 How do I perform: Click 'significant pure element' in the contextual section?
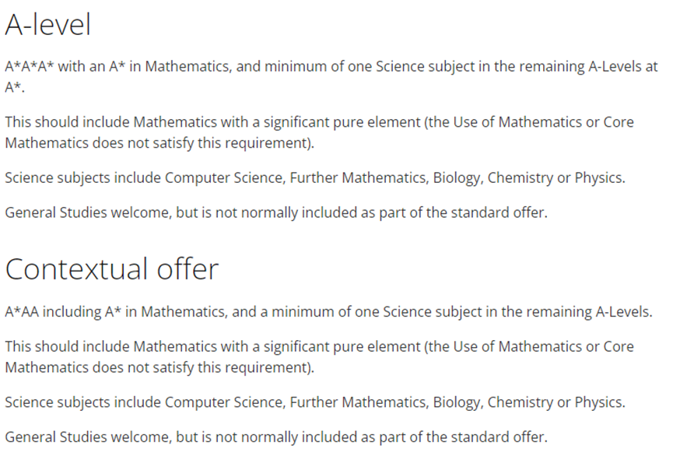click(x=342, y=347)
